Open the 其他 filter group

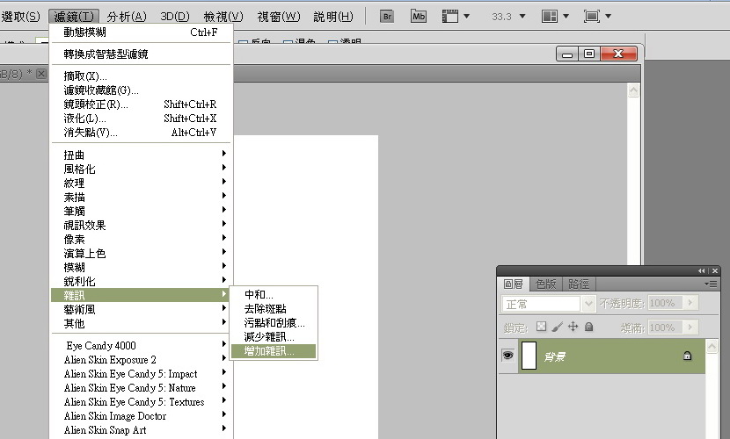click(x=140, y=323)
